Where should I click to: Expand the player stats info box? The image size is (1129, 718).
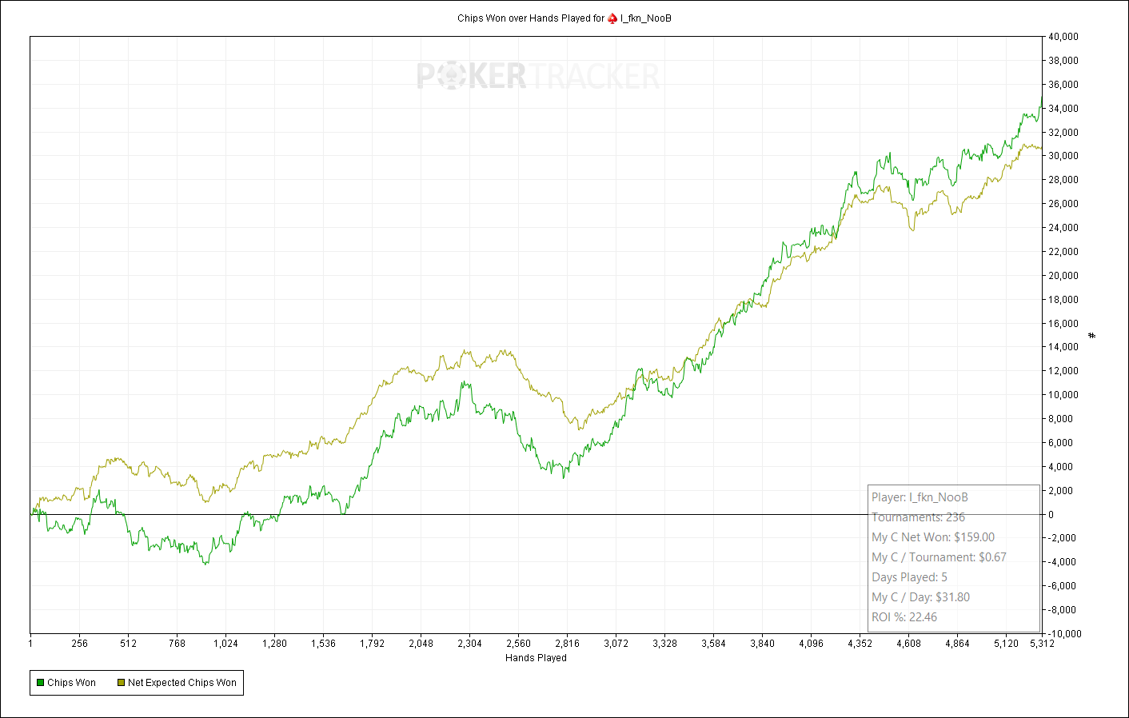tap(954, 557)
